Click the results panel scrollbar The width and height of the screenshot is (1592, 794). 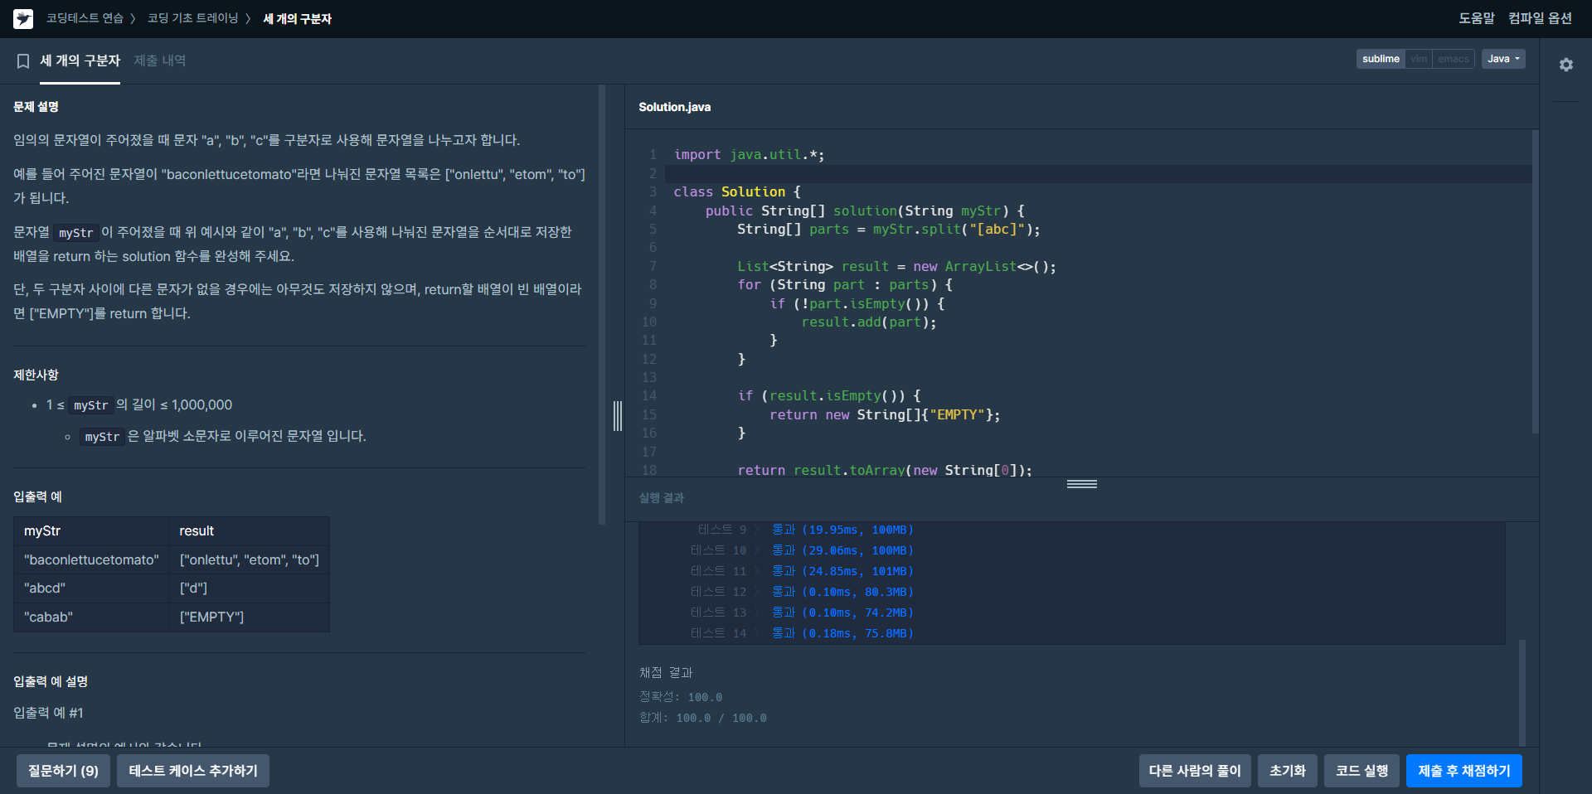pyautogui.click(x=1522, y=692)
